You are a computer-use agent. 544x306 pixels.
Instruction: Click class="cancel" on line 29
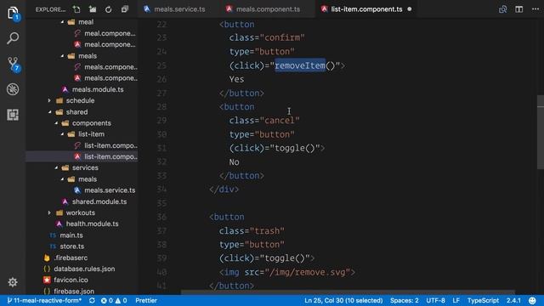click(x=264, y=121)
